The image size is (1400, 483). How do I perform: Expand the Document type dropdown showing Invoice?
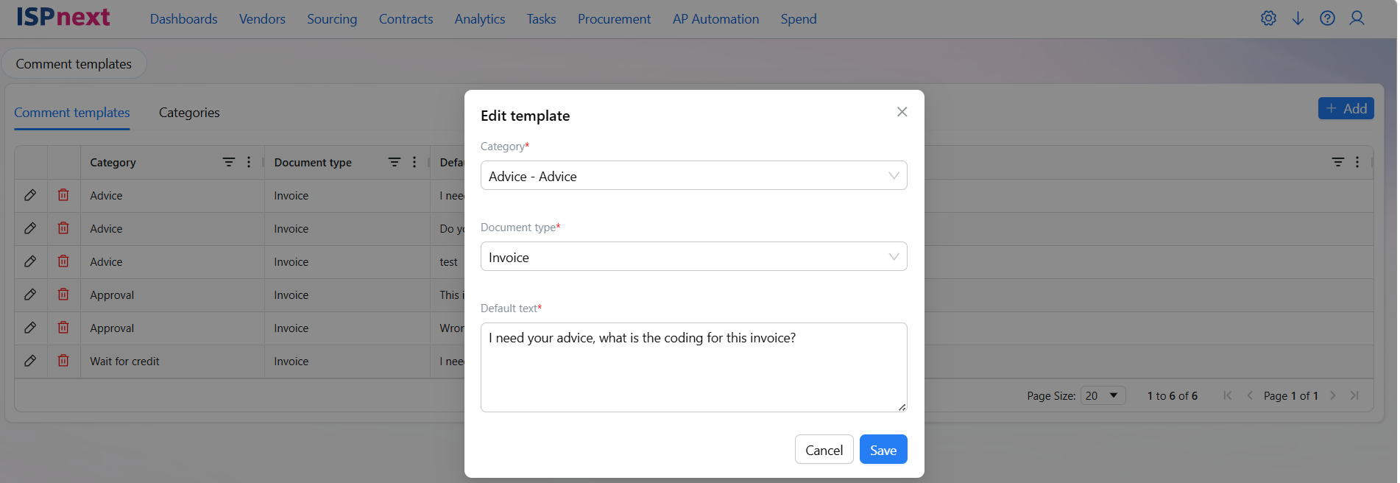coord(693,256)
